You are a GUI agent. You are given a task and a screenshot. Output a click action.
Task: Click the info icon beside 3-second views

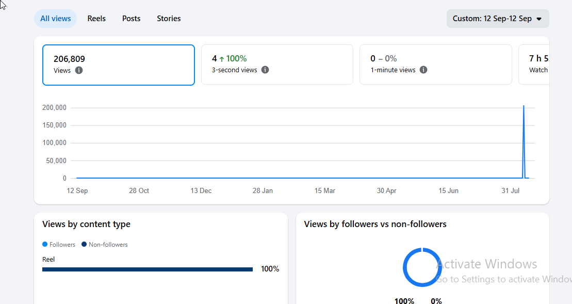(x=265, y=70)
